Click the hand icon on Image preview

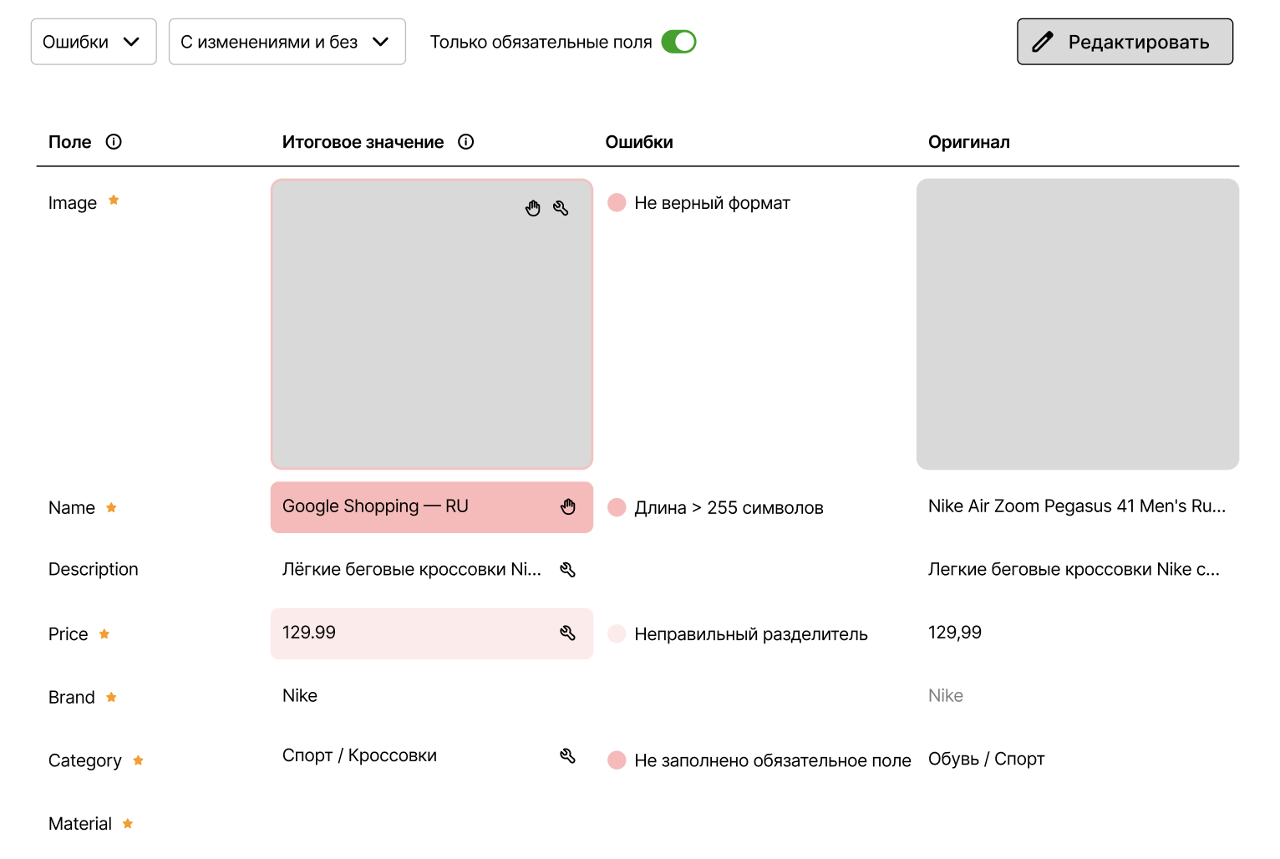point(533,208)
